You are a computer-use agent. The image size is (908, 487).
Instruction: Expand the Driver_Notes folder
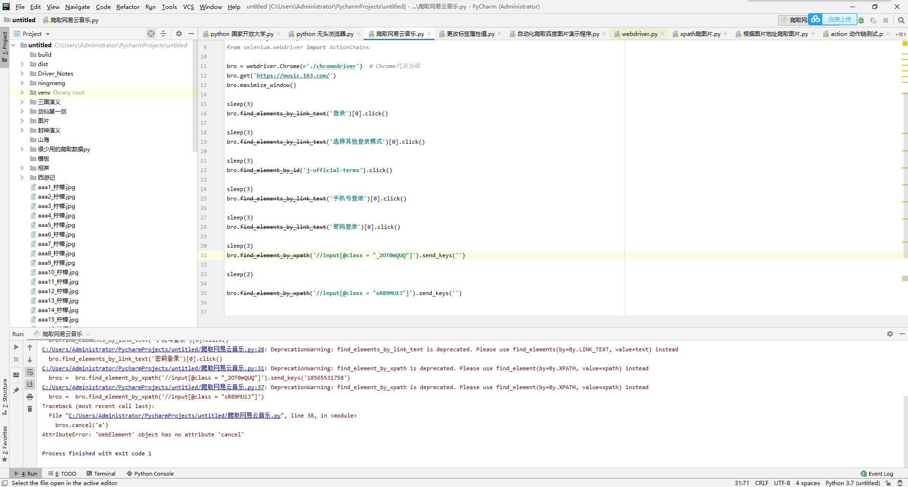pyautogui.click(x=22, y=74)
